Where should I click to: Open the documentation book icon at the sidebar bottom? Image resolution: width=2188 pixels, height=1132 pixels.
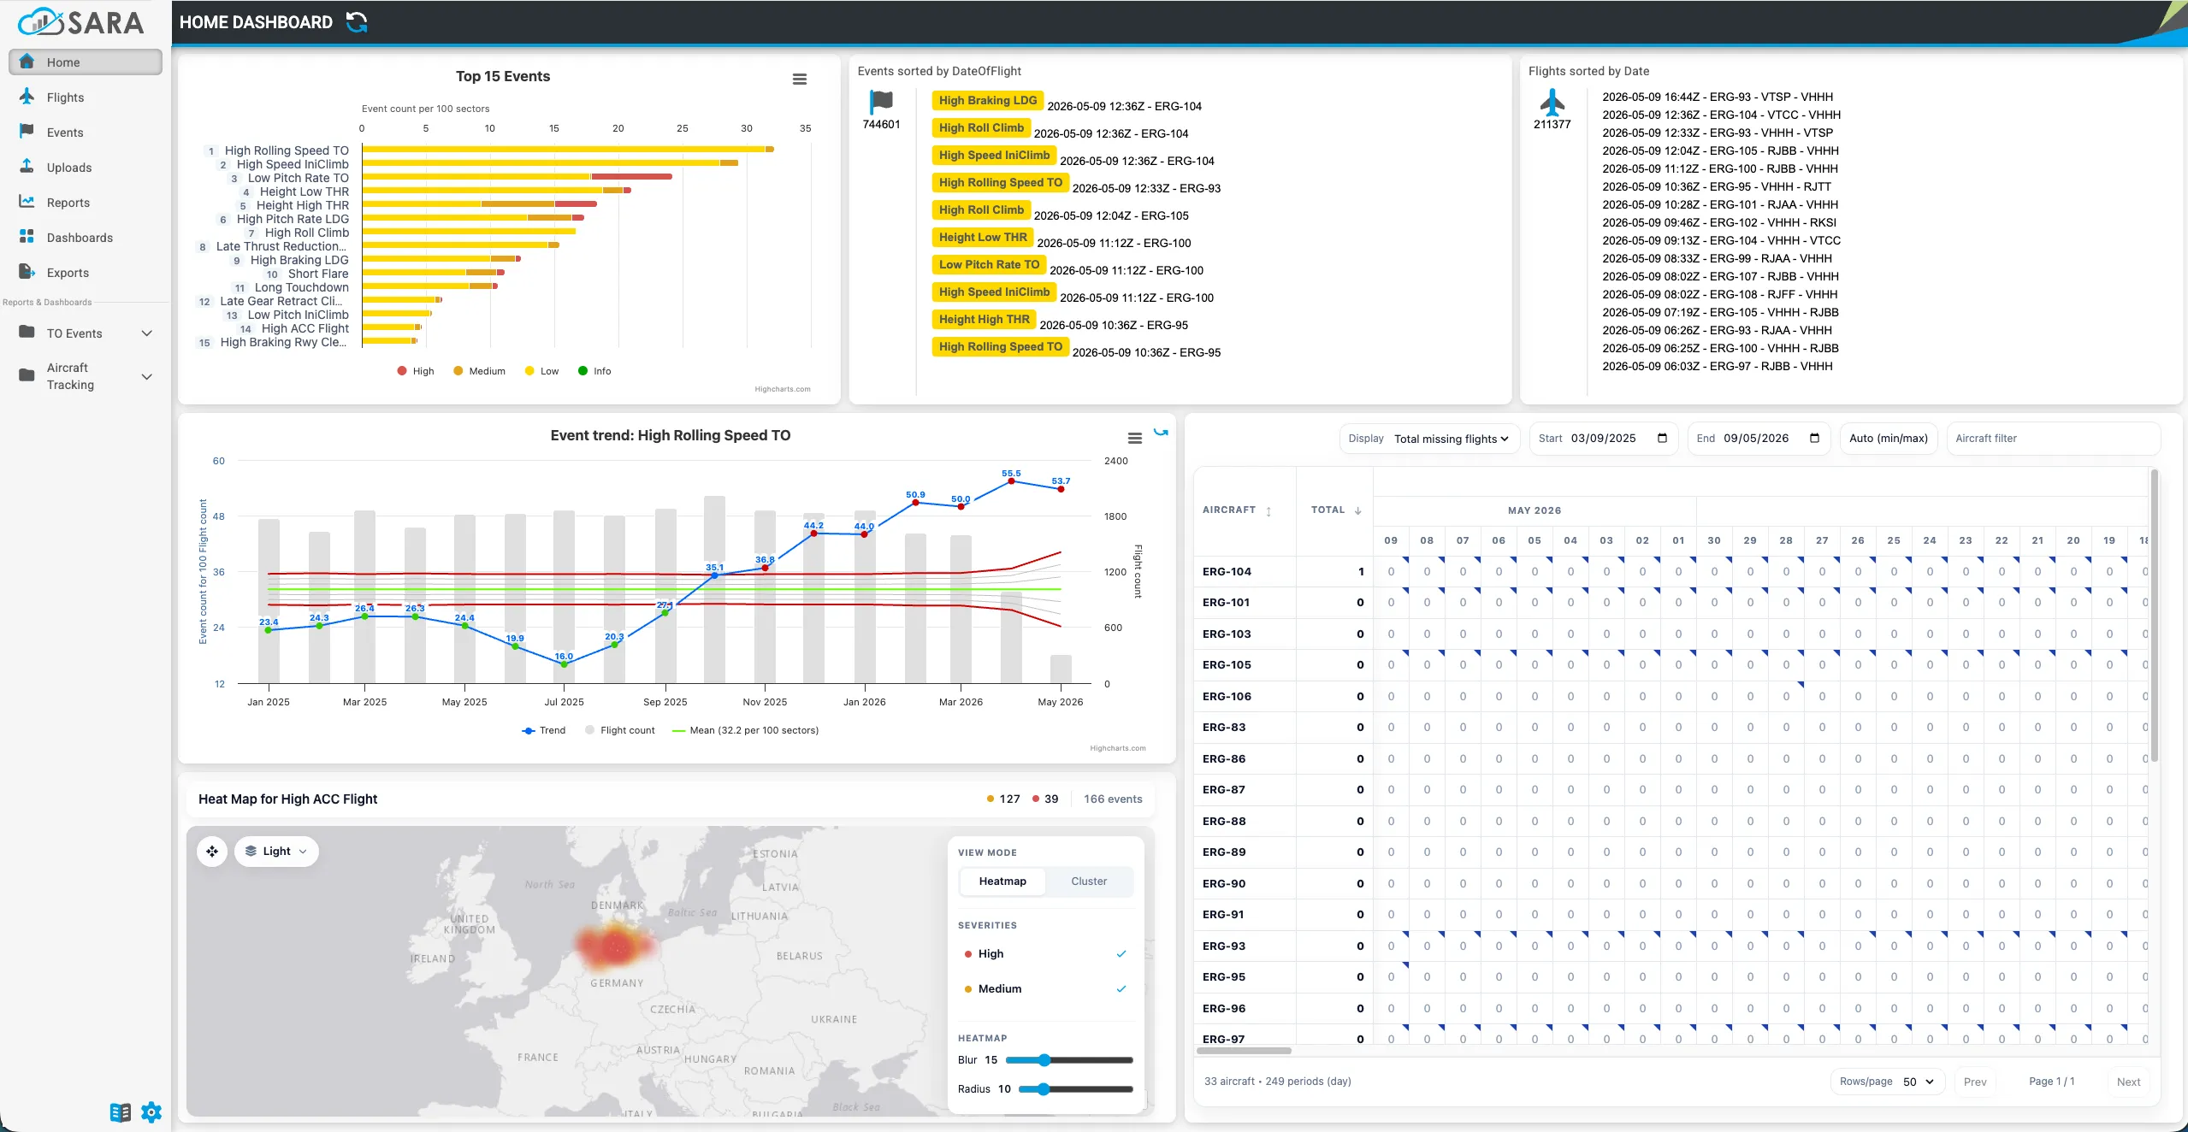click(x=121, y=1112)
